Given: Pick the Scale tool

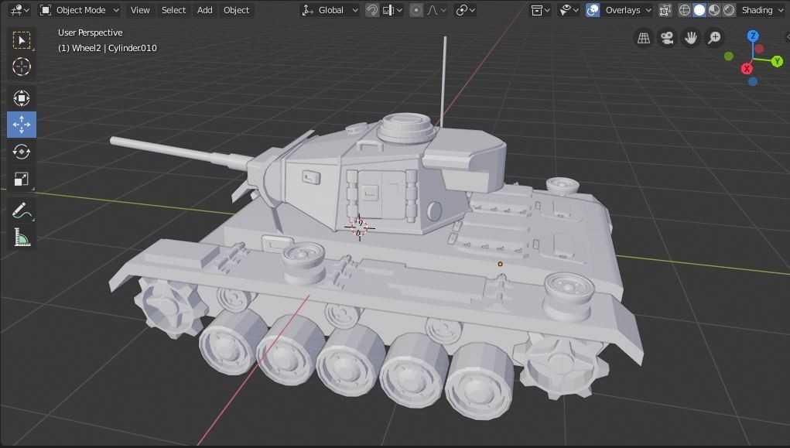Looking at the screenshot, I should click(x=22, y=180).
